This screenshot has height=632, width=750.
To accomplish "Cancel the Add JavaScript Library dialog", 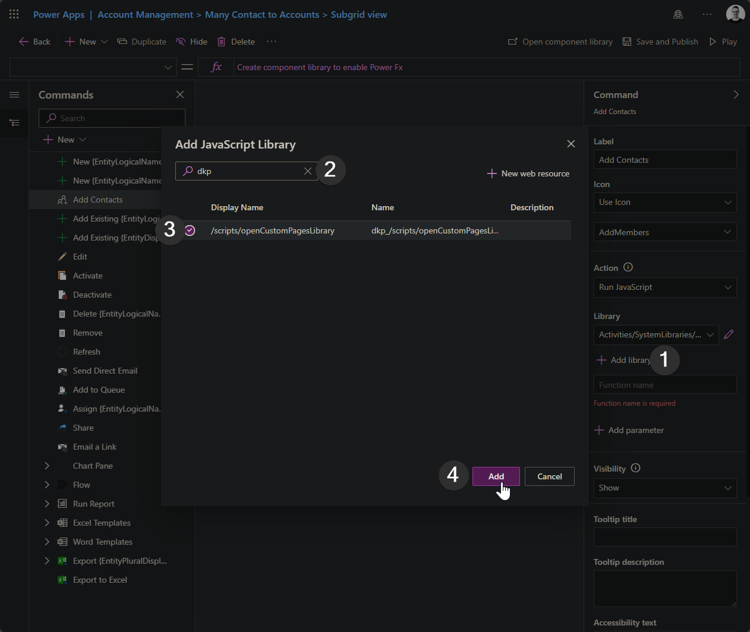I will [550, 476].
